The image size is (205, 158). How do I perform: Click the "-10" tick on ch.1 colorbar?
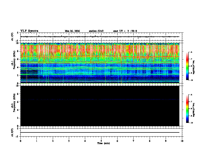[x=191, y=80]
